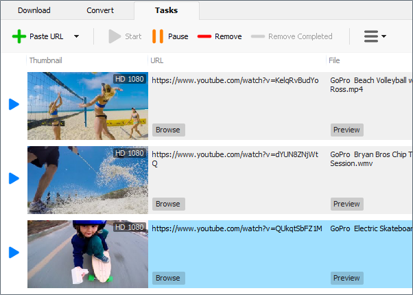The height and width of the screenshot is (295, 413).
Task: Click the grey Remove Completed icon
Action: pyautogui.click(x=258, y=36)
